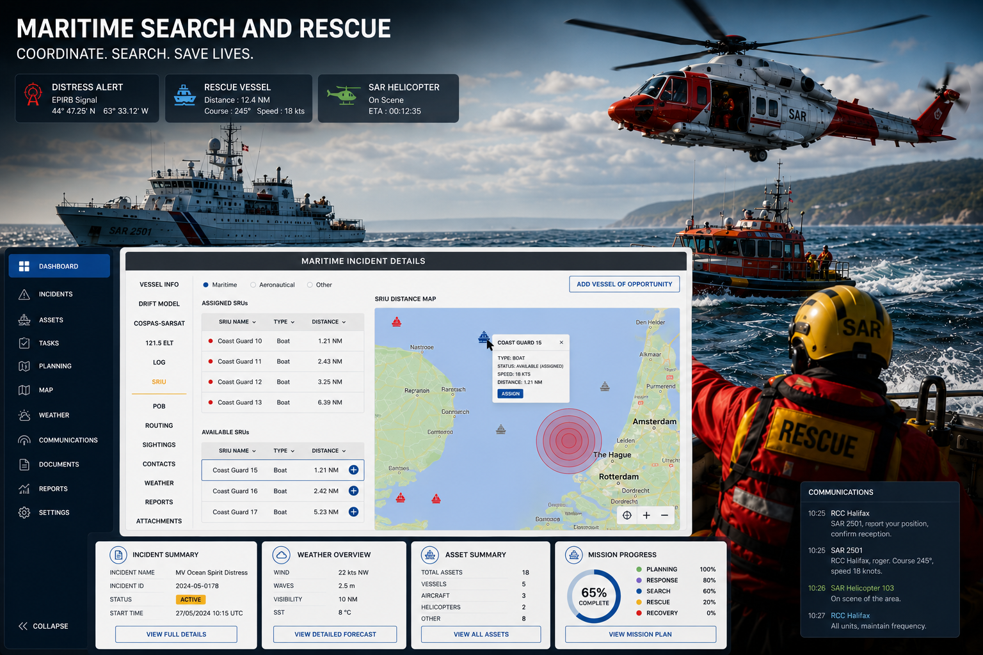Image resolution: width=983 pixels, height=655 pixels.
Task: Click the blue Coast Guard 15 boat marker
Action: pos(484,337)
